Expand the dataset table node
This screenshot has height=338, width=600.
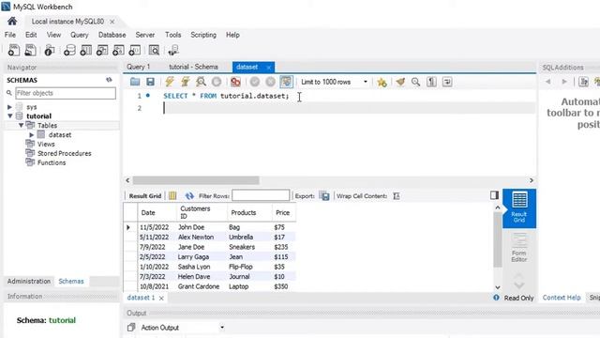32,135
